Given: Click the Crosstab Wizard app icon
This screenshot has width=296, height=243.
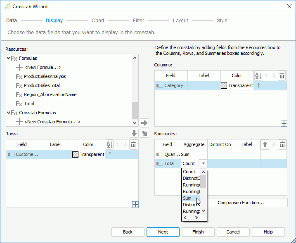Looking at the screenshot, I should pyautogui.click(x=7, y=7).
